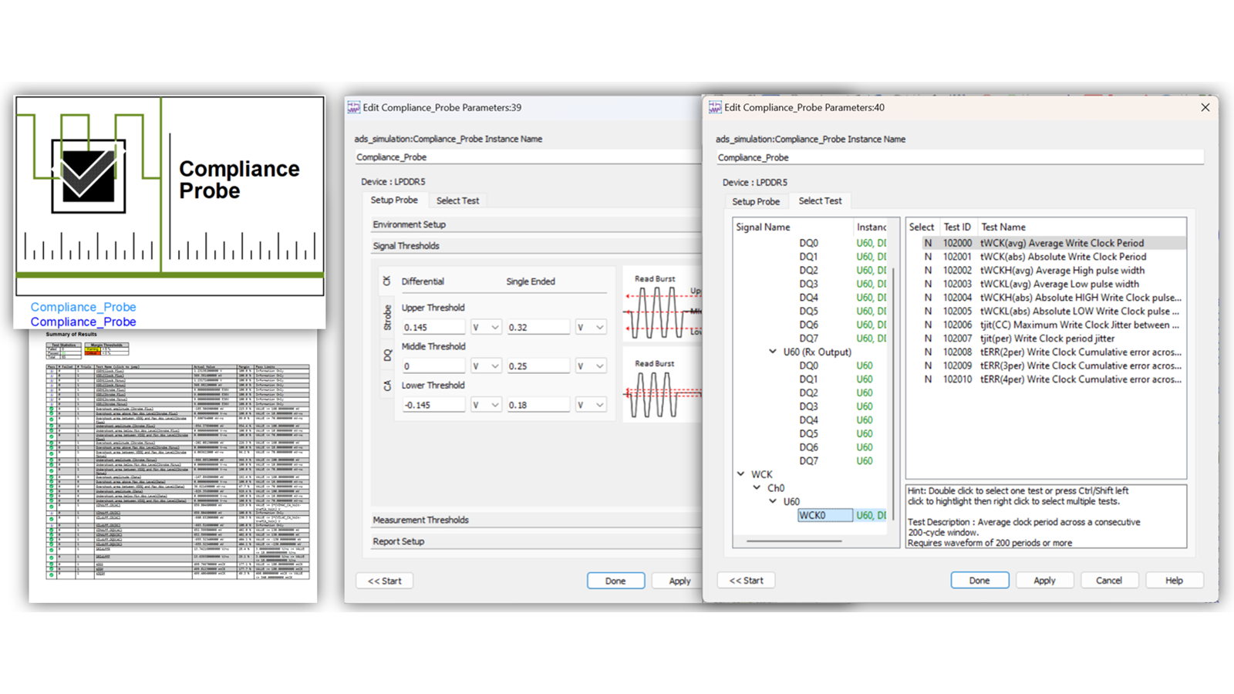
Task: Open the Compliance_Probe blue hyperlink
Action: click(83, 307)
